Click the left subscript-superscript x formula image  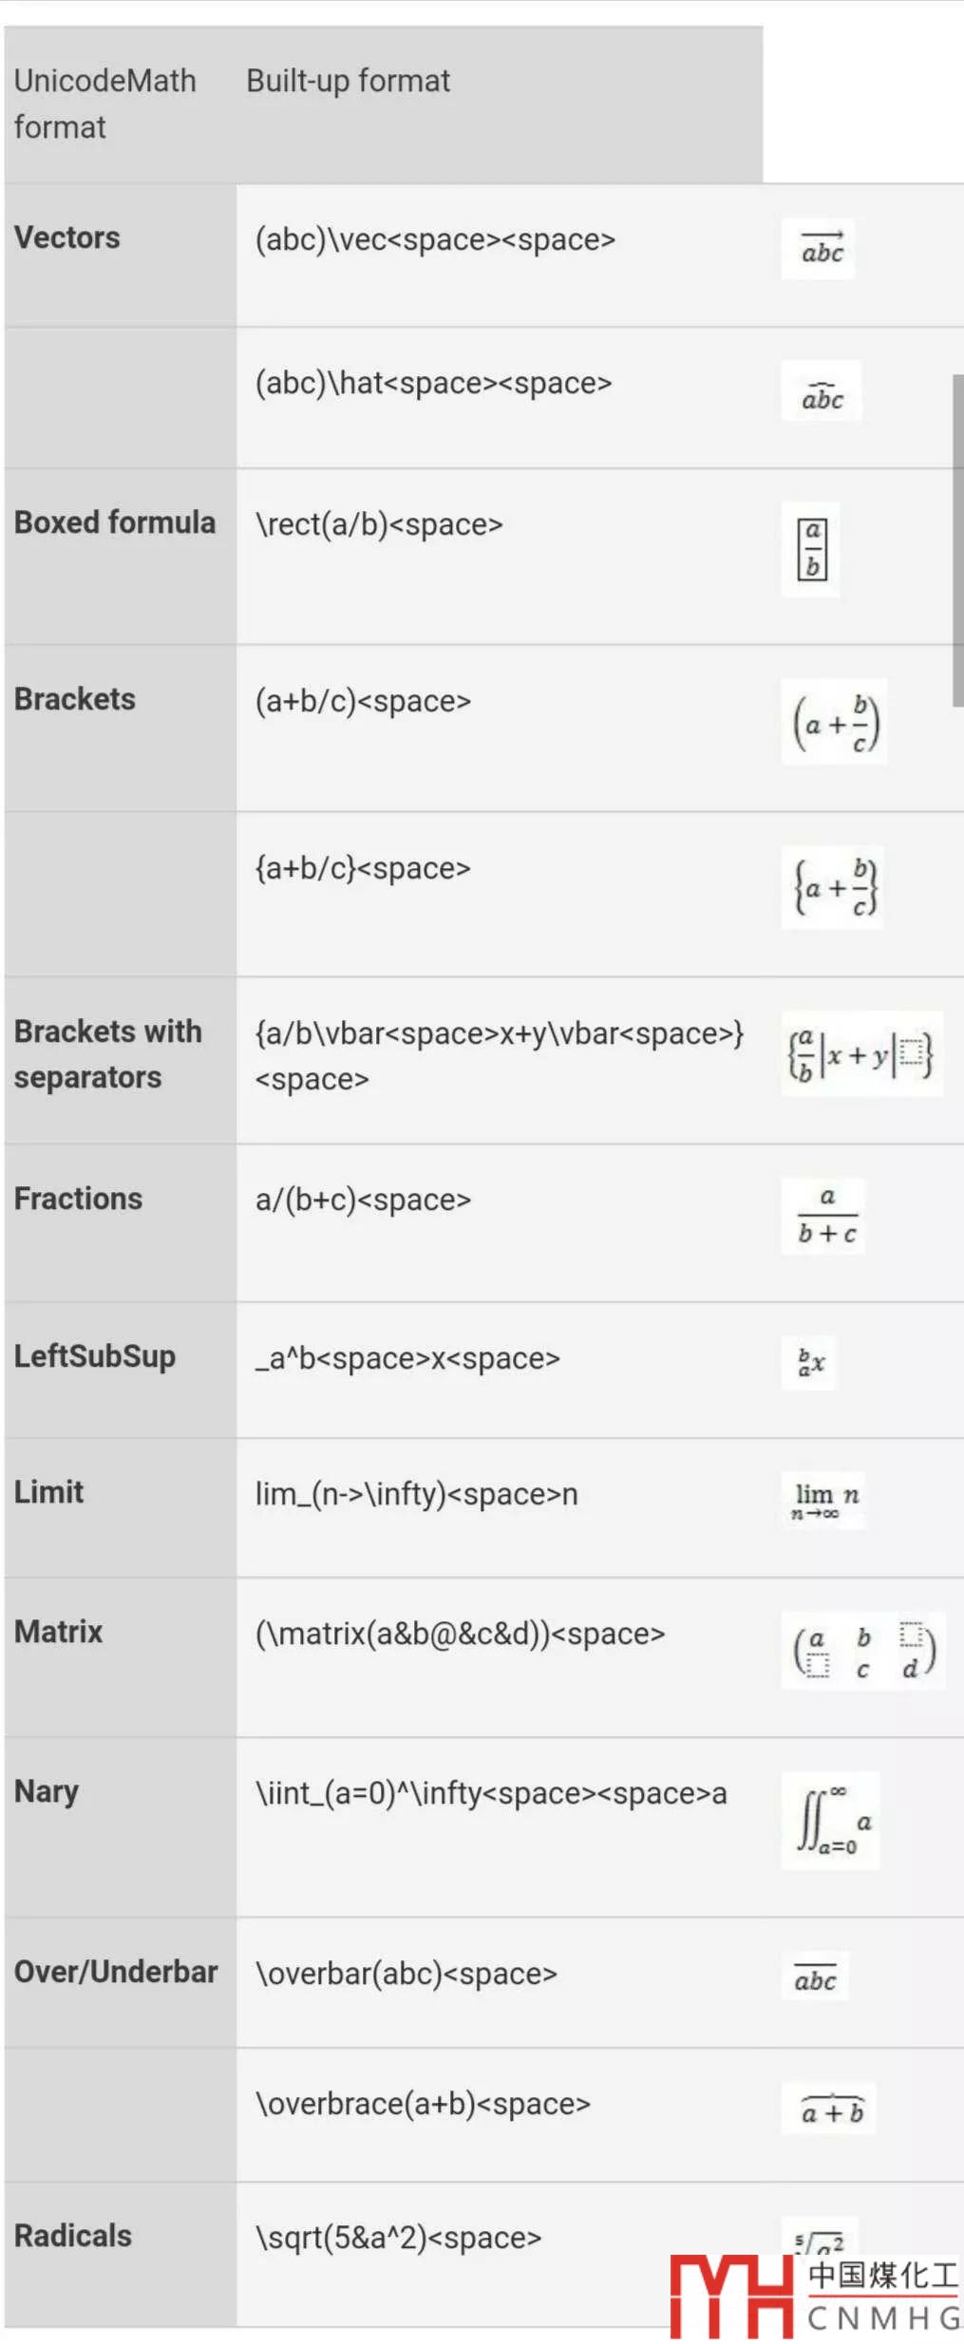coord(810,1363)
